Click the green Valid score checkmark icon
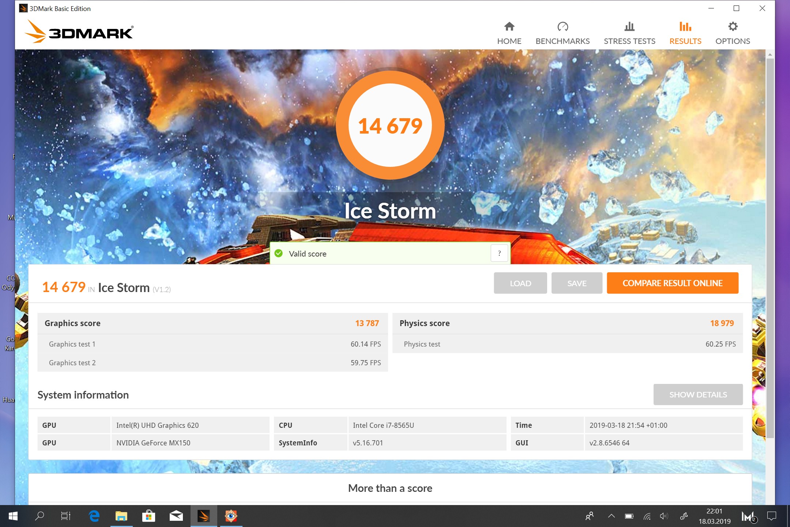 pyautogui.click(x=279, y=253)
